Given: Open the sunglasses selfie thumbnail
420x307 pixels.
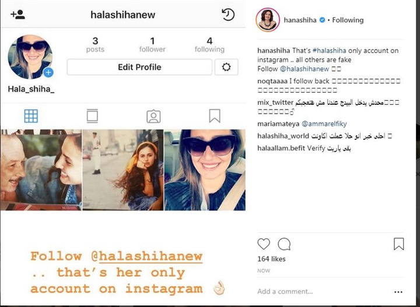Looking at the screenshot, I should [205, 170].
